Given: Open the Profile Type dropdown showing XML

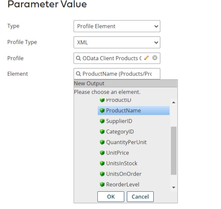Looking at the screenshot, I should pos(117,42).
